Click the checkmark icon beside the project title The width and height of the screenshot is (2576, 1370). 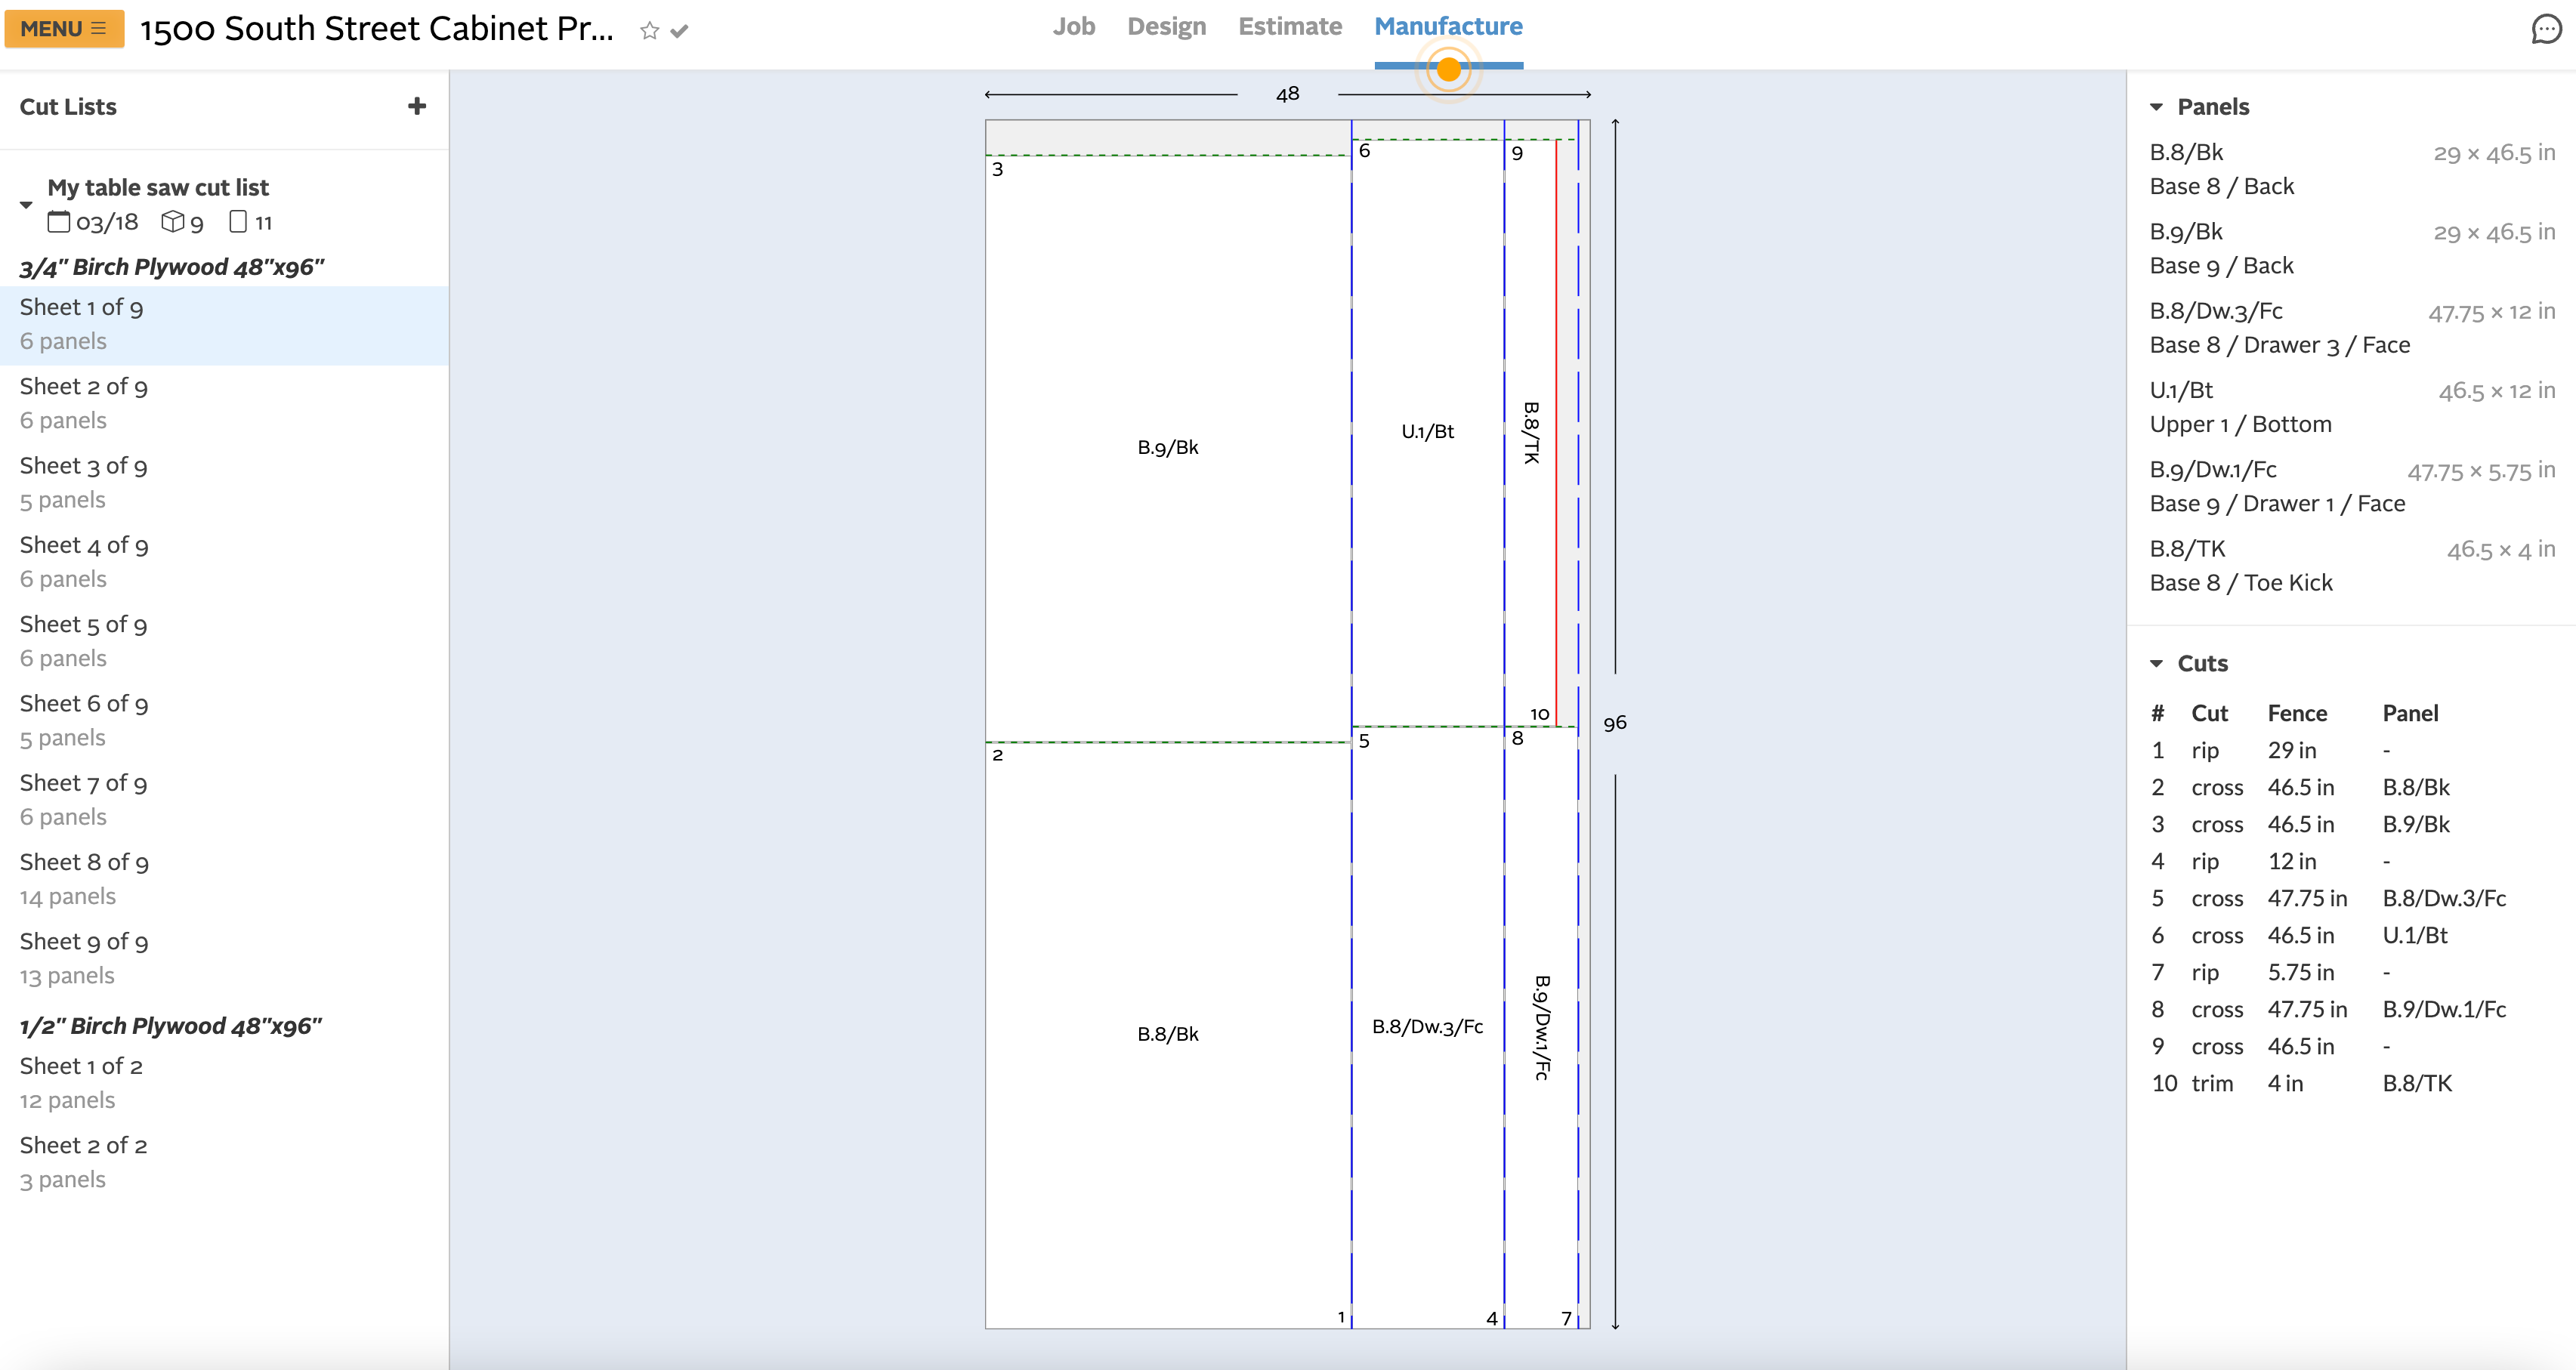click(680, 31)
